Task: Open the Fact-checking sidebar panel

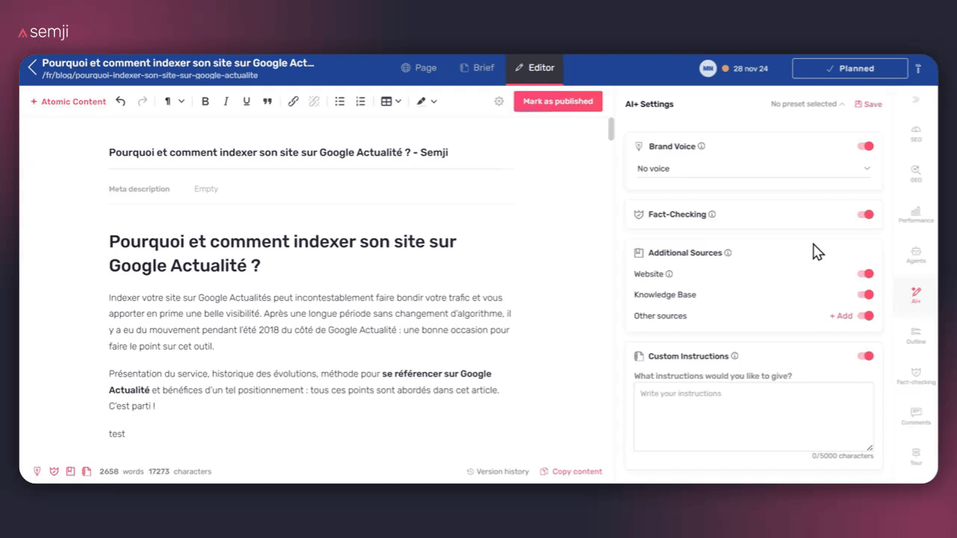Action: coord(916,375)
